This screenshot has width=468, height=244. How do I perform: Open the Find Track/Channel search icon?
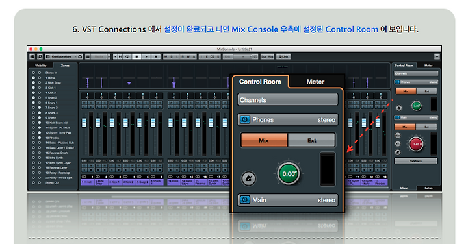(x=40, y=56)
